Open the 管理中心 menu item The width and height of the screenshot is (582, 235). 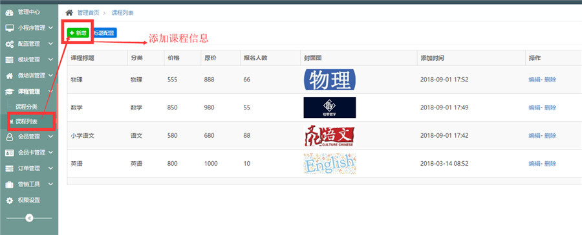tap(29, 12)
